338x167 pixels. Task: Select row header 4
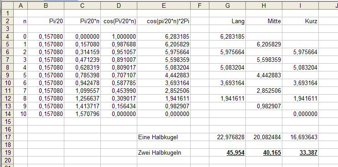[x=7, y=36]
